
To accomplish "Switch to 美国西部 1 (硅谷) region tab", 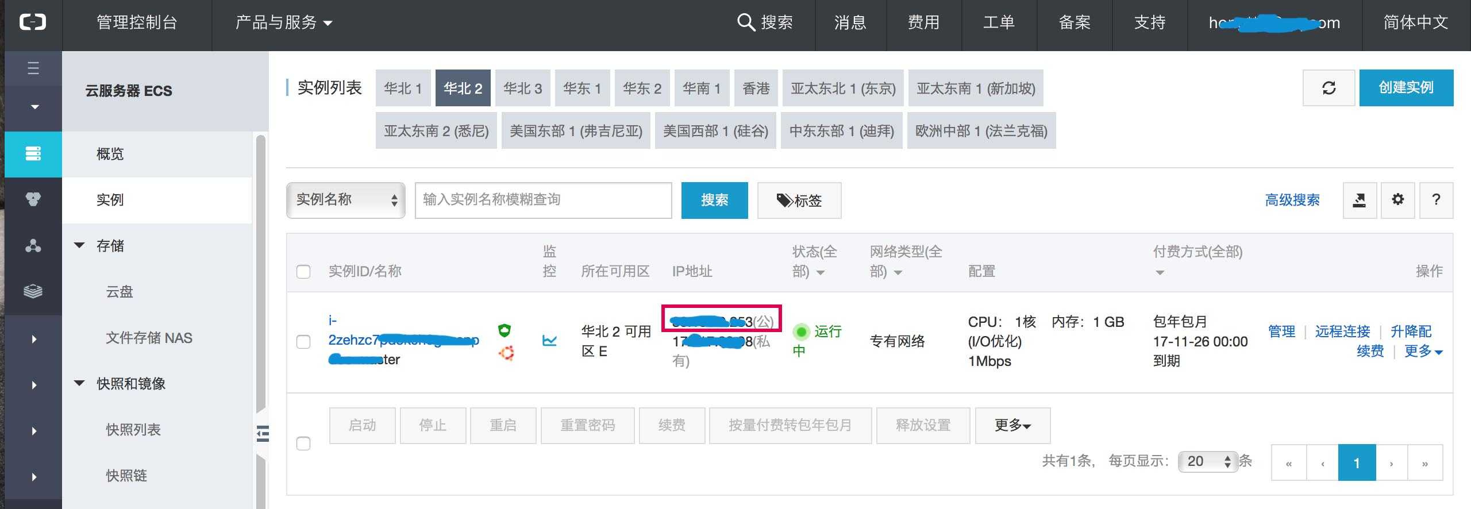I will 715,130.
